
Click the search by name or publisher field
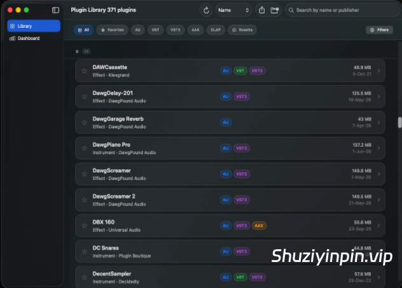(342, 10)
